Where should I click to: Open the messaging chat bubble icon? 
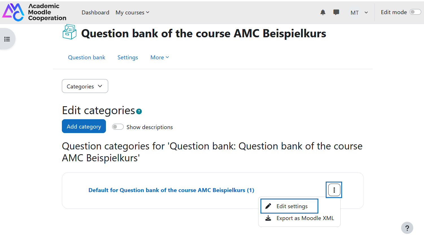336,12
